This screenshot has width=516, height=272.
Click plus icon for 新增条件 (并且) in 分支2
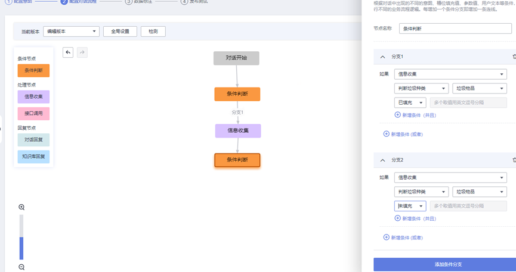tap(397, 218)
